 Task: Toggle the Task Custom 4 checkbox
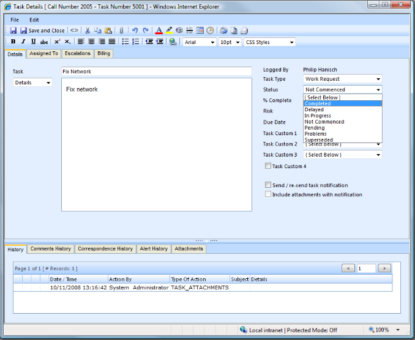click(x=268, y=166)
